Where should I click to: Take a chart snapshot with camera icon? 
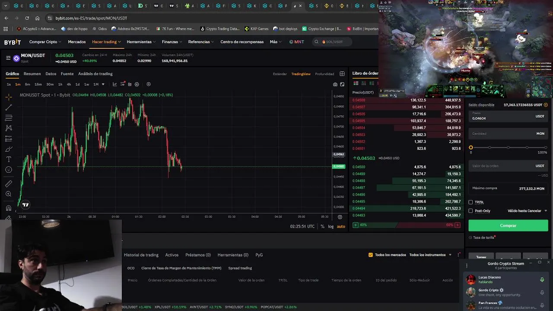coord(335,84)
